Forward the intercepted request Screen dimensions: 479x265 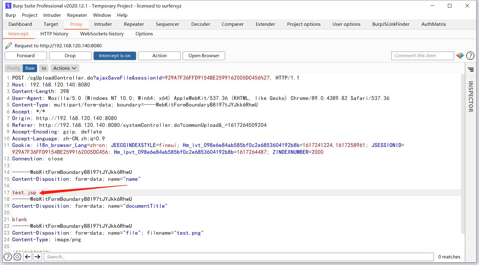26,56
